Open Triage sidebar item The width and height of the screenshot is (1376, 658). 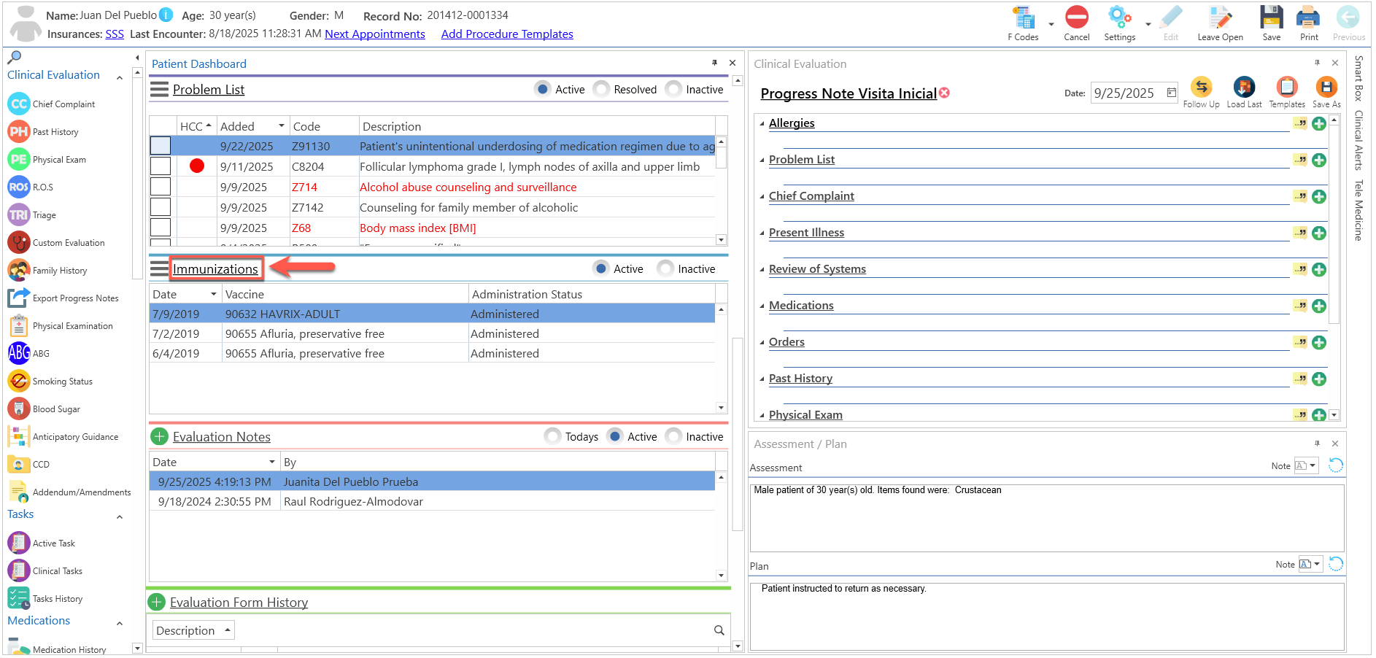tap(32, 215)
